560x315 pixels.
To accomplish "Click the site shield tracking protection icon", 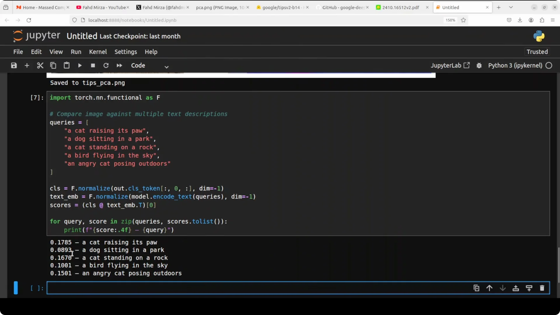I will [74, 20].
